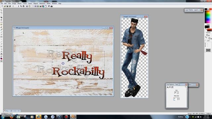The width and height of the screenshot is (212, 119).
Task: Open the File menu
Action: [2, 4]
